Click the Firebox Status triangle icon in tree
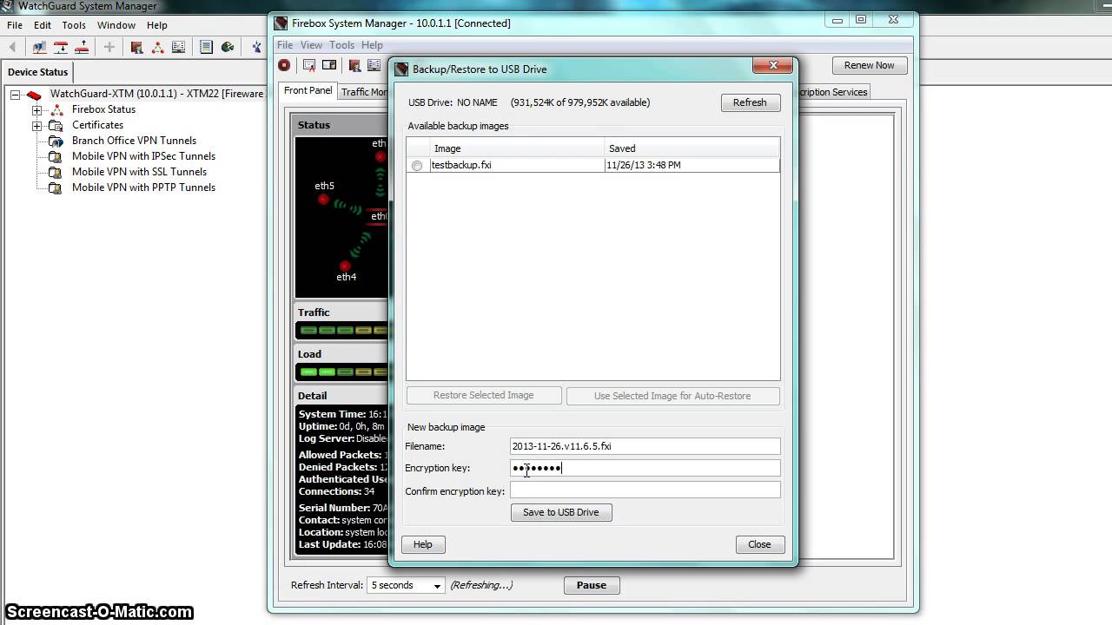This screenshot has height=625, width=1112. (x=56, y=109)
